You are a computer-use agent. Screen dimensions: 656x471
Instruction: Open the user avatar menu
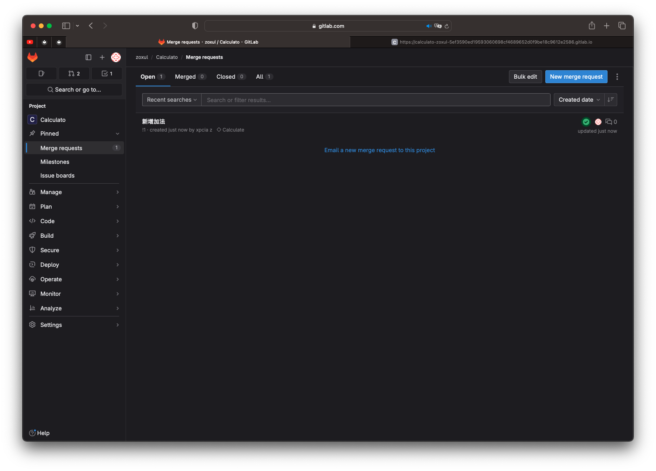point(116,57)
